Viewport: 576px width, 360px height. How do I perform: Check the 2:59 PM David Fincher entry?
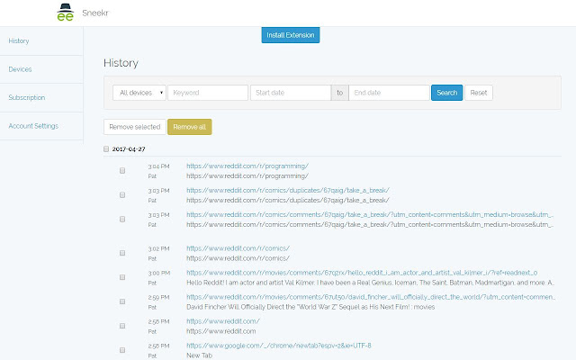(x=122, y=301)
